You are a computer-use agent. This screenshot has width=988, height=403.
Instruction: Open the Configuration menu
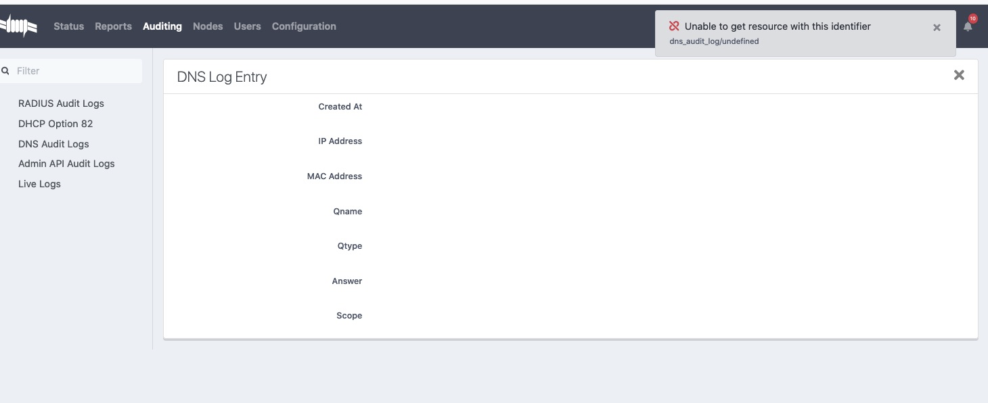[x=304, y=26]
